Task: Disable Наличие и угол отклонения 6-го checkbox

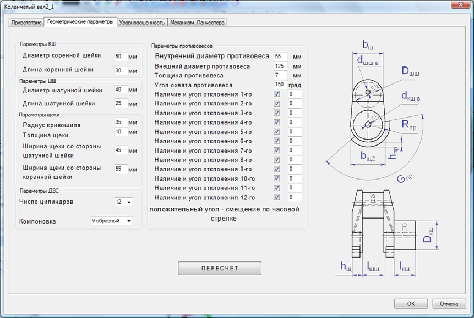Action: point(276,141)
